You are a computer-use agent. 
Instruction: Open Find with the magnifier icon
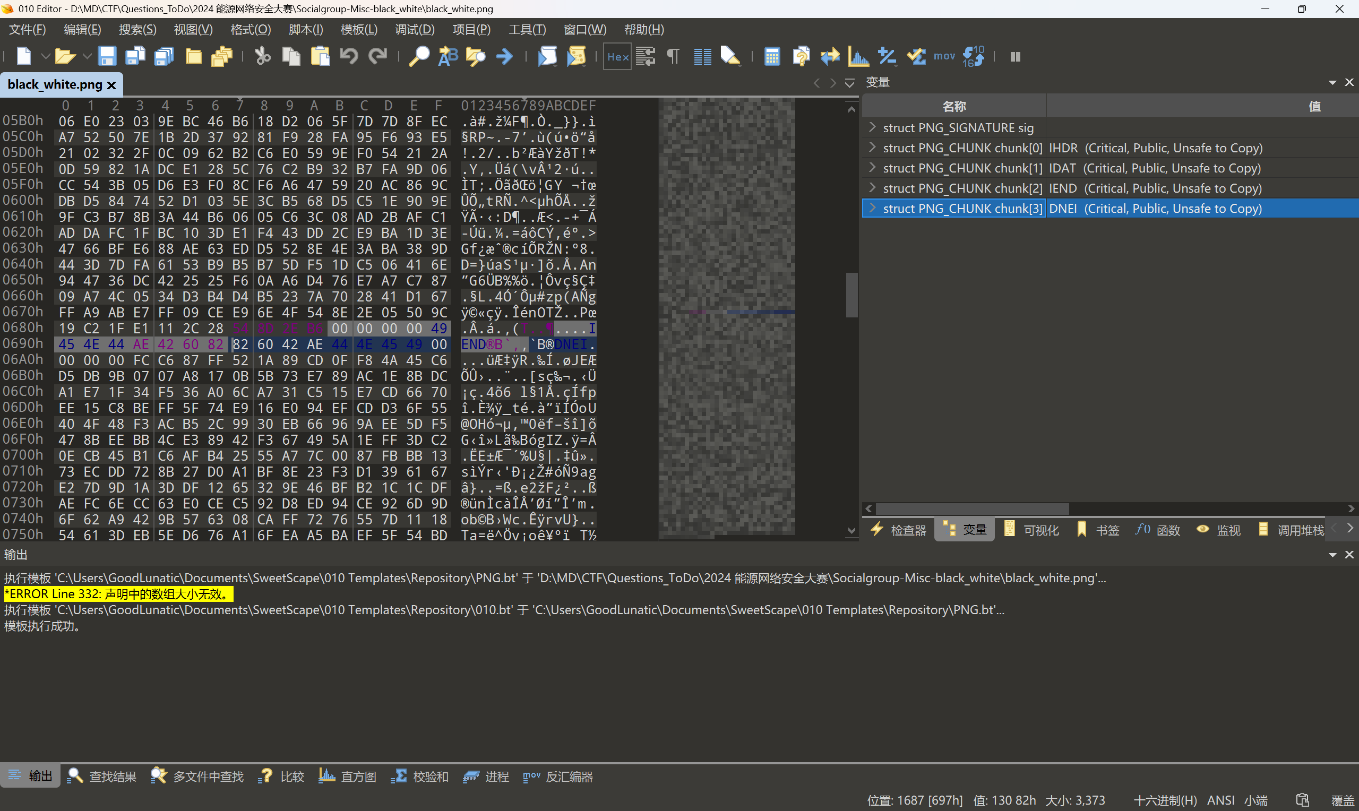[x=419, y=56]
